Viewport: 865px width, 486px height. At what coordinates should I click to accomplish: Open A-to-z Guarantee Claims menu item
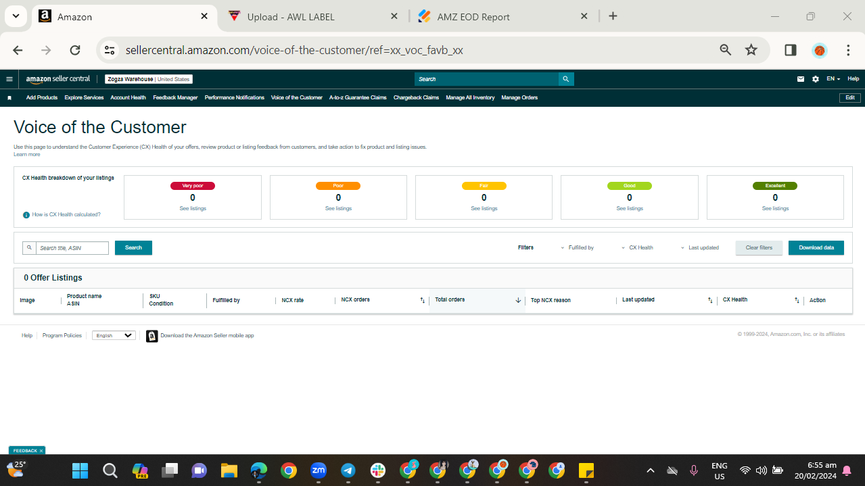point(358,98)
